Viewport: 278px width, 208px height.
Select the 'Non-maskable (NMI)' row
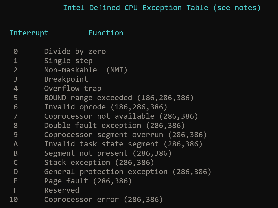pyautogui.click(x=86, y=70)
